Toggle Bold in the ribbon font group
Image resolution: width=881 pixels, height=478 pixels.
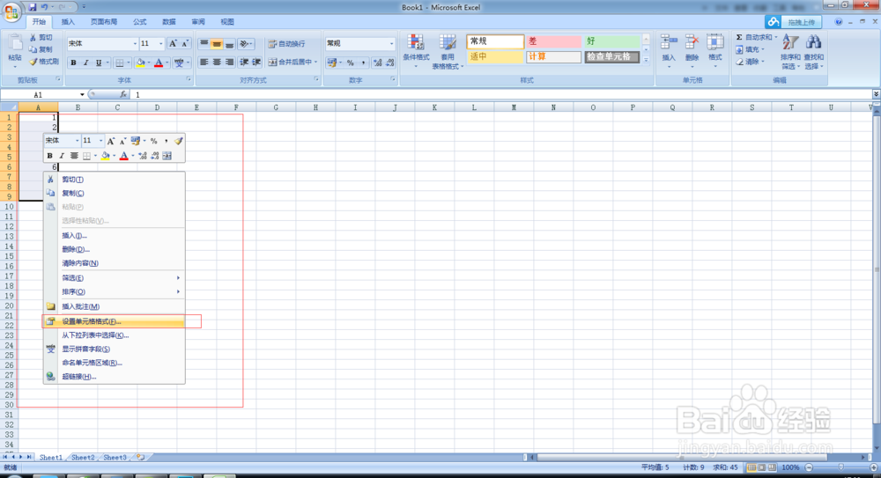point(73,63)
